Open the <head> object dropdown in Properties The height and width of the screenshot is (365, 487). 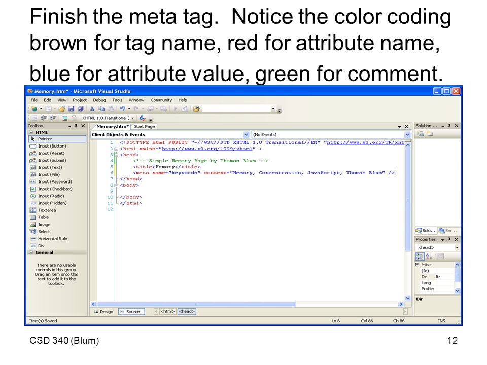[457, 248]
